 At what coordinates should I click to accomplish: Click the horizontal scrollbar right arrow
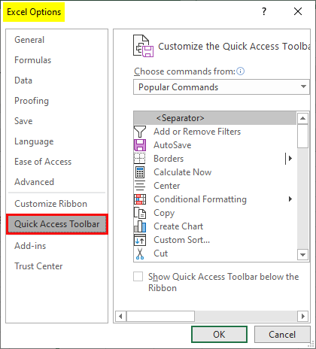303,316
